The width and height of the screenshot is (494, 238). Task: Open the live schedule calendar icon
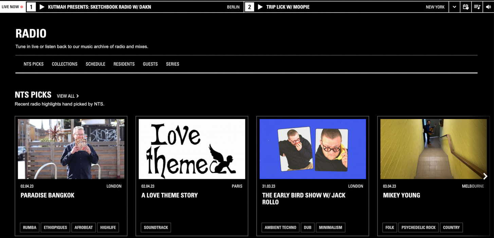click(466, 7)
